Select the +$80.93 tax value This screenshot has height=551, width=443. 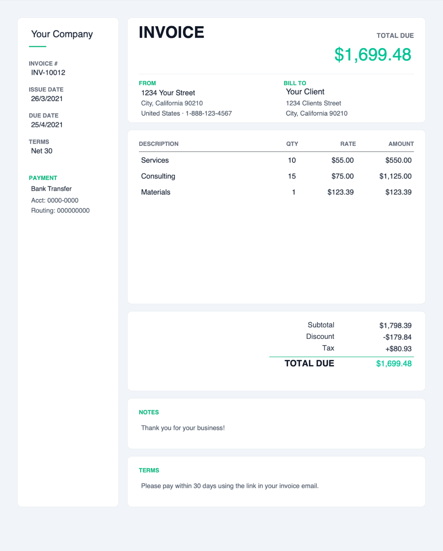[x=398, y=349]
